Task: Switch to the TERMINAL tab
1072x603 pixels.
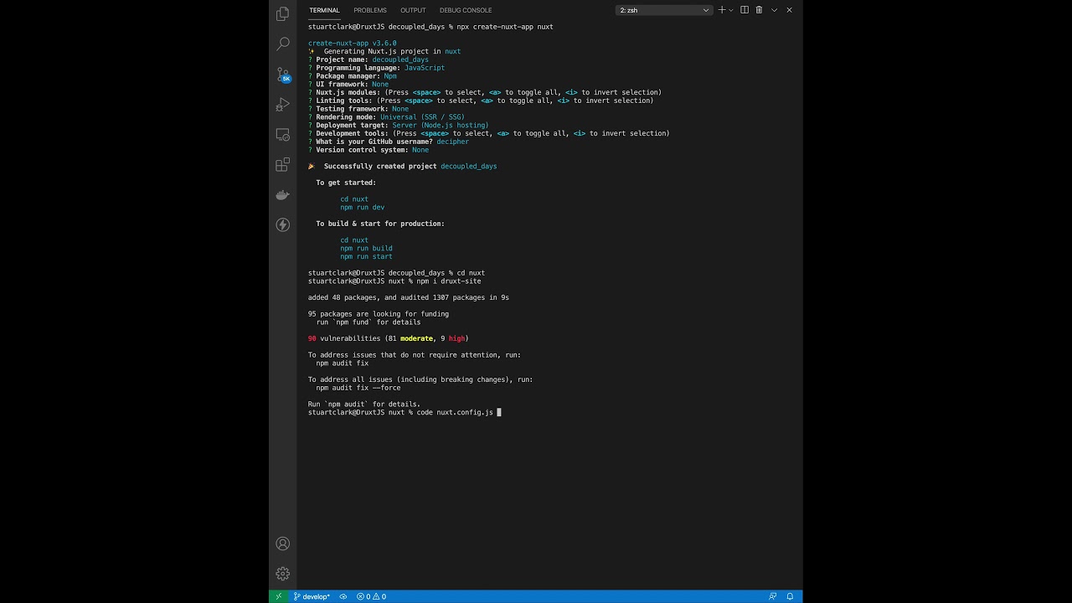Action: (x=324, y=10)
